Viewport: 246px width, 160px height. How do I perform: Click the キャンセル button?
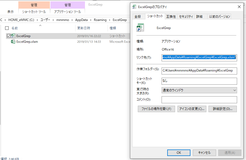click(x=204, y=153)
